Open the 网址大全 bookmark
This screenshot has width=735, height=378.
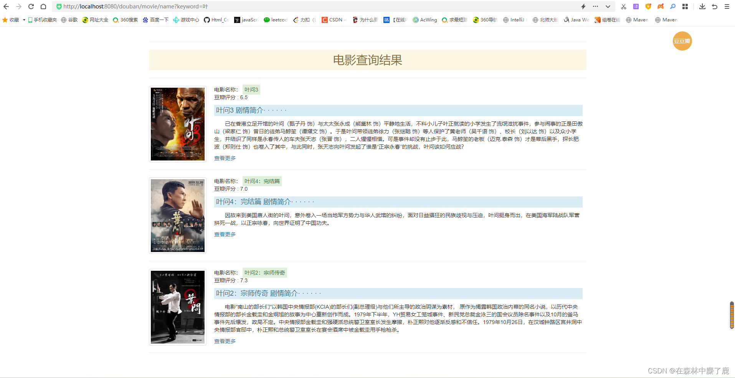click(95, 20)
